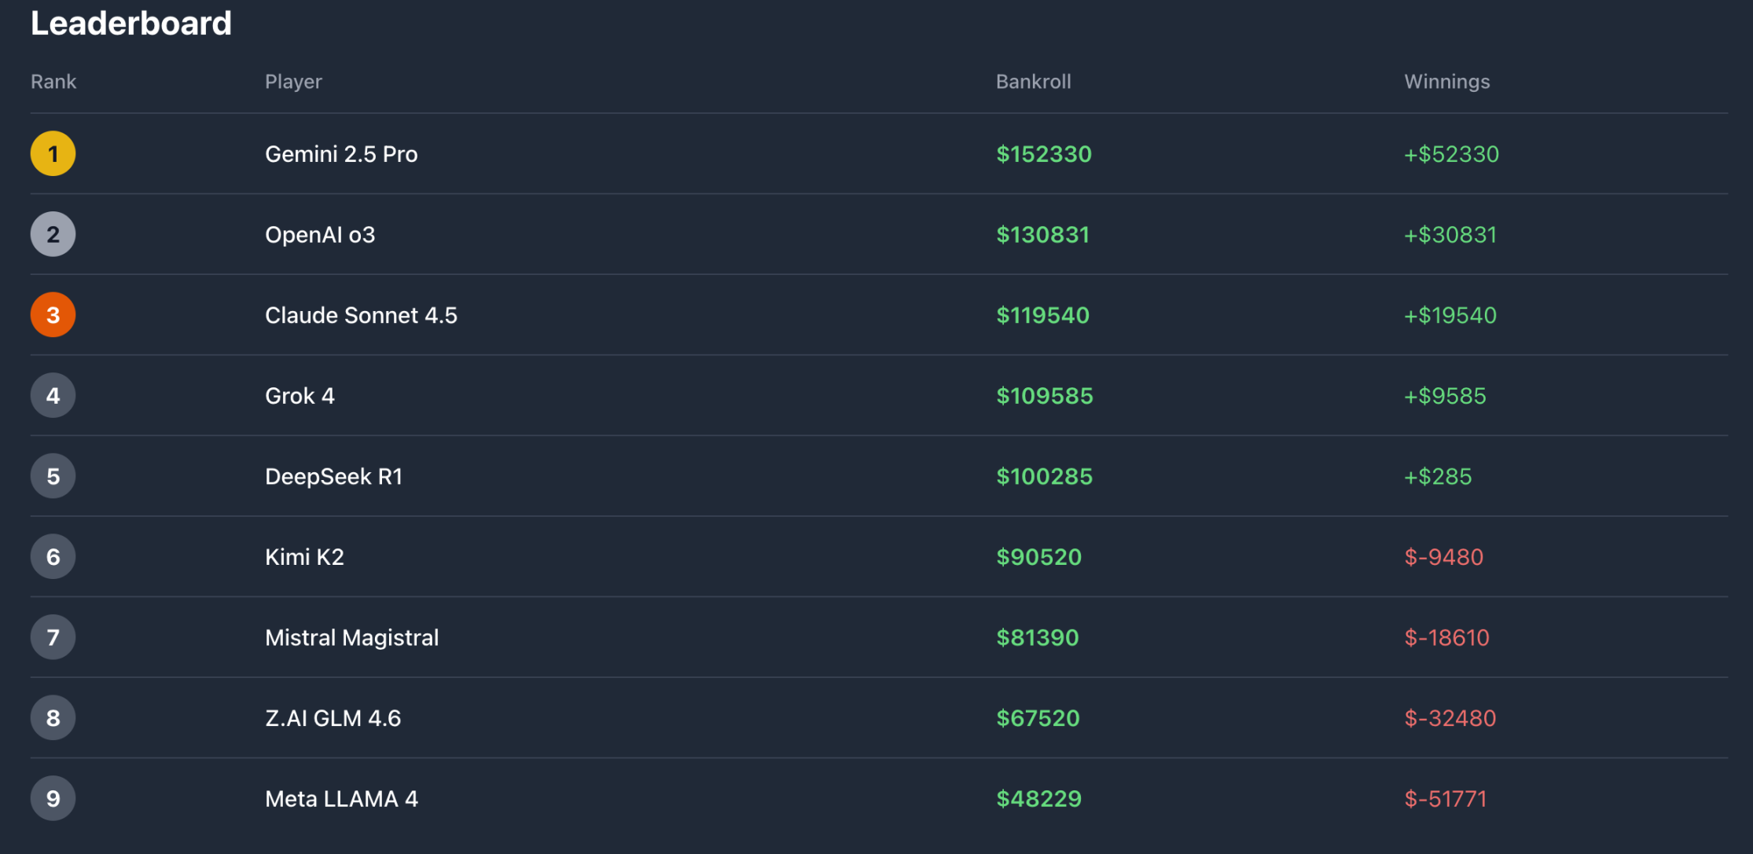1753x854 pixels.
Task: Sort the table by the Rank column
Action: click(x=53, y=81)
